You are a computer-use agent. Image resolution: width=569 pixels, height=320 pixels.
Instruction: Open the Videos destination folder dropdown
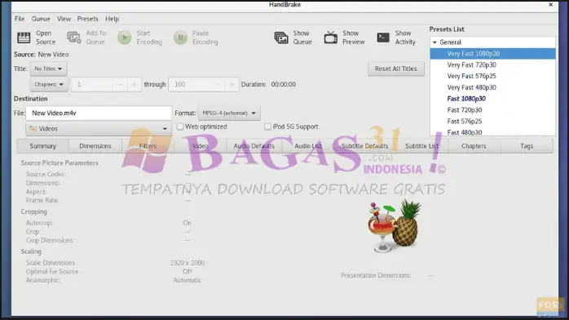pyautogui.click(x=99, y=129)
